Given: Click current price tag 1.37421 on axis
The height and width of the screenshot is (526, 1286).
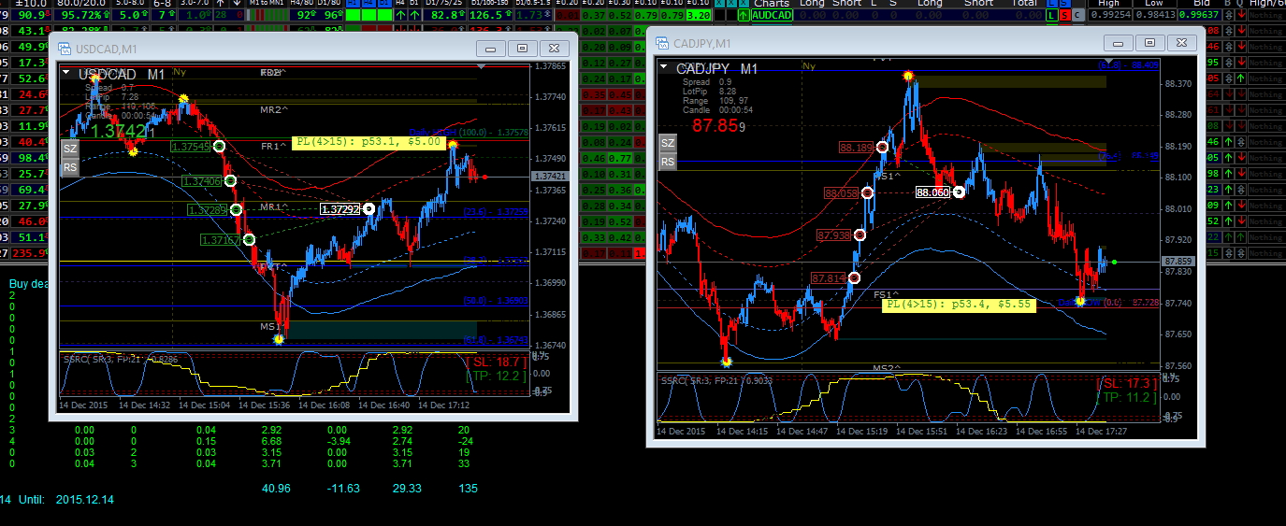Looking at the screenshot, I should pyautogui.click(x=551, y=177).
